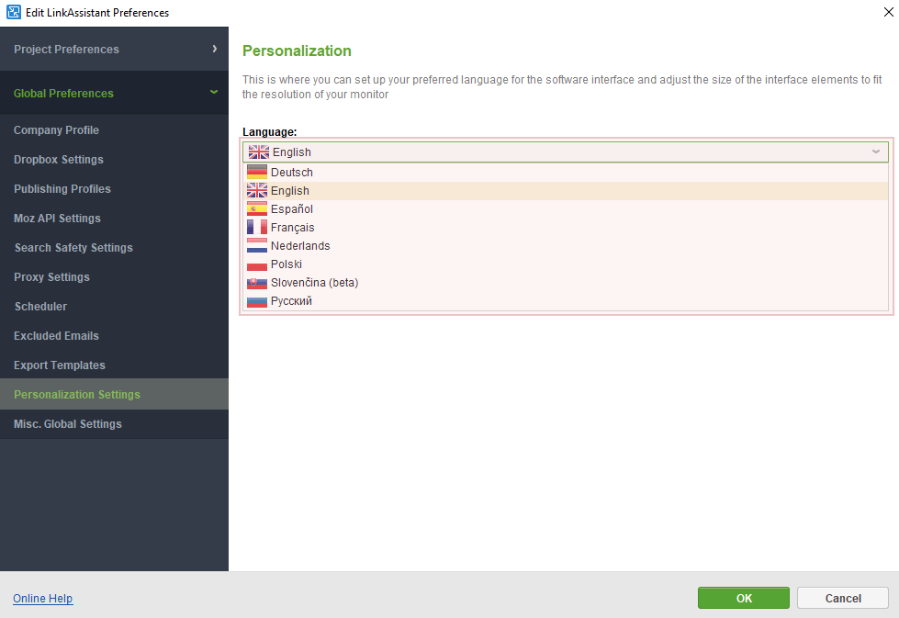The height and width of the screenshot is (618, 899).
Task: Open Dropbox Settings page
Action: click(114, 160)
